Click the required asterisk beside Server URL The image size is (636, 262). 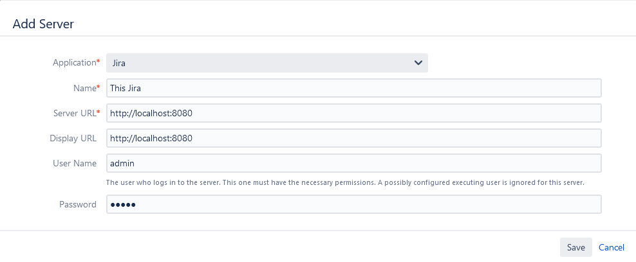point(98,112)
